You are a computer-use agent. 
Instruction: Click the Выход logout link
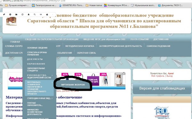point(170,76)
